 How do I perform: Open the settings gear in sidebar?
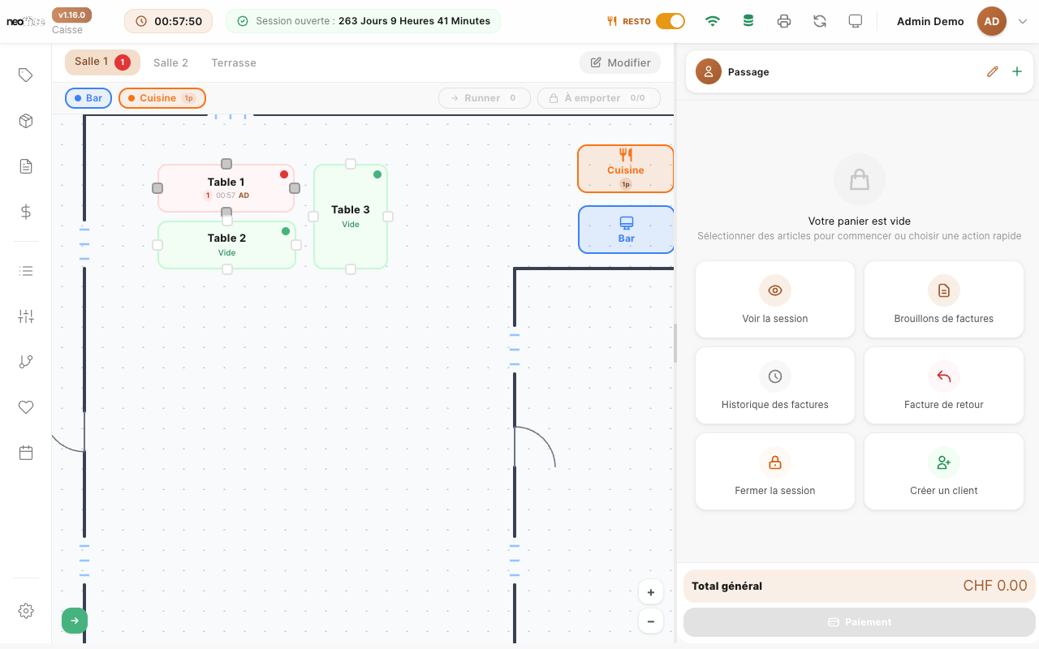pos(26,611)
